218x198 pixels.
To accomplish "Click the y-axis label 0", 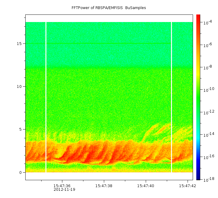I will (20, 173).
